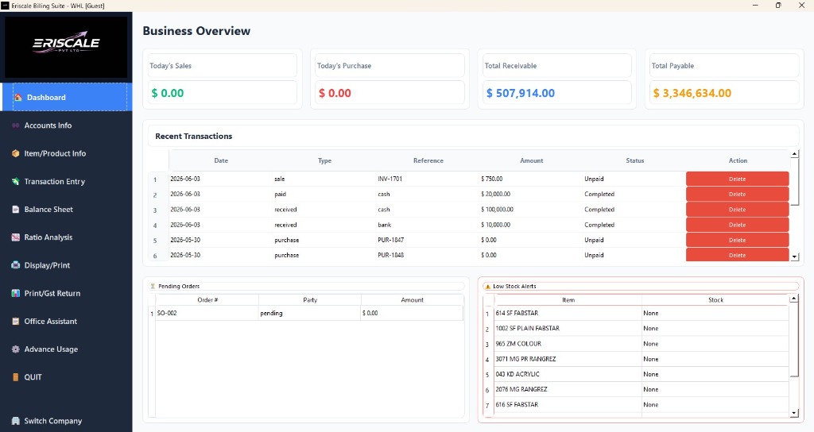Open Display/Print section
Image resolution: width=814 pixels, height=432 pixels.
coord(66,265)
